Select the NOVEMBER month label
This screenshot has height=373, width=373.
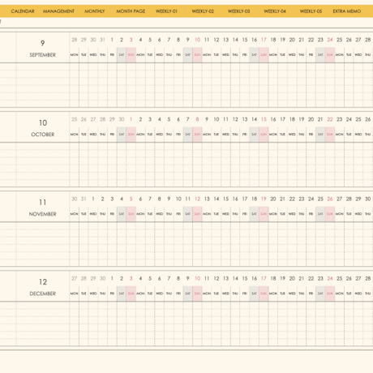point(43,214)
